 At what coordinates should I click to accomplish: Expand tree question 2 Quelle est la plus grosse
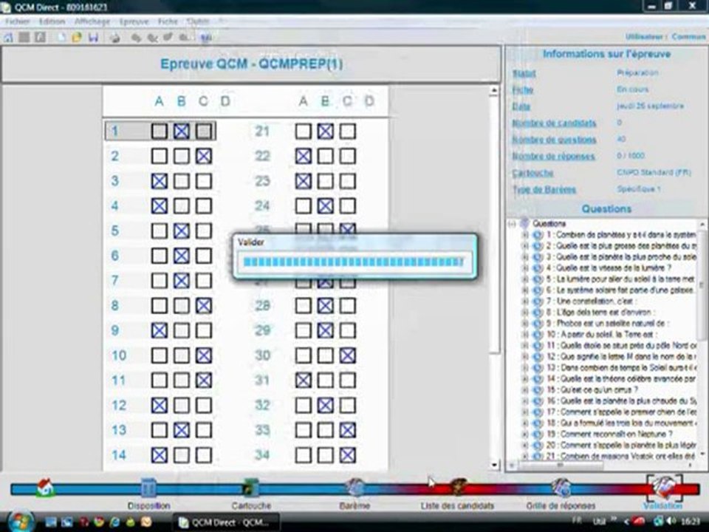click(x=525, y=246)
